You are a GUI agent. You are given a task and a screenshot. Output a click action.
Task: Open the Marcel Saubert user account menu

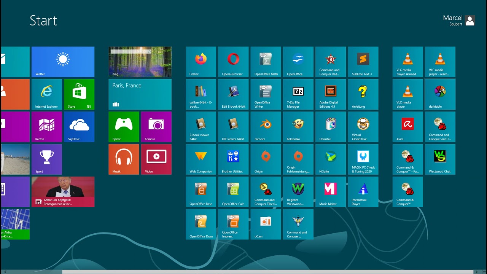point(459,21)
